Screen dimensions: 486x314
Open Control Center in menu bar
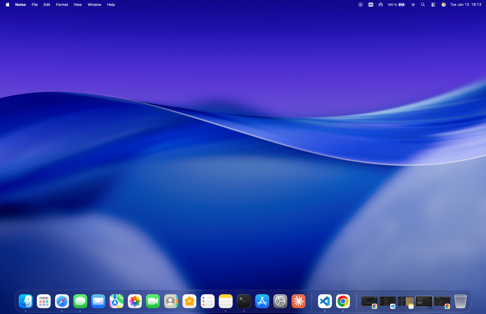(433, 5)
